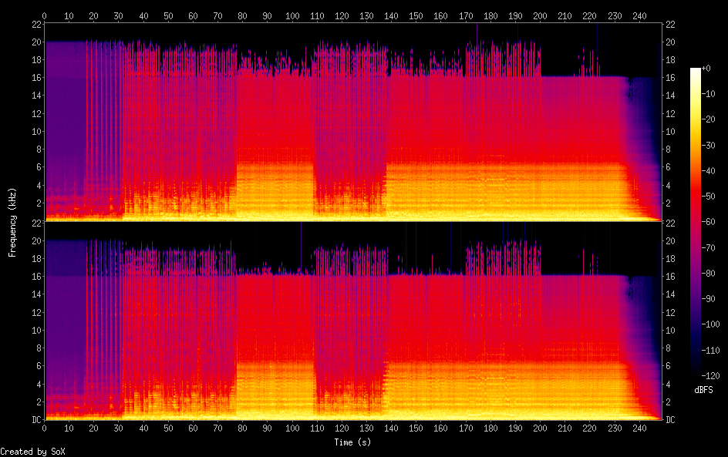Viewport: 728px width, 457px height.
Task: Click the 120 tick on the bottom time axis
Action: (342, 428)
